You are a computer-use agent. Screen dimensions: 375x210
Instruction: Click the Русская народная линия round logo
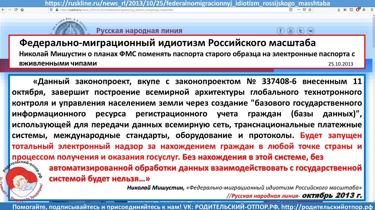pyautogui.click(x=70, y=27)
